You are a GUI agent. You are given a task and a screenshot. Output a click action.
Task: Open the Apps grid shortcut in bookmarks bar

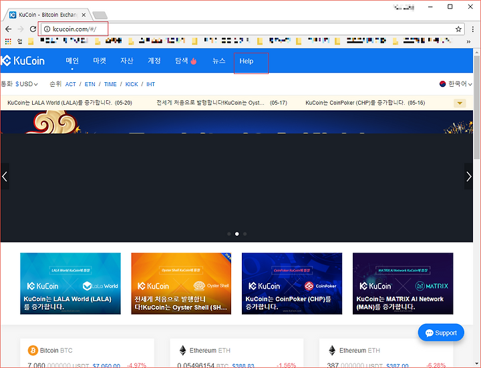click(8, 41)
